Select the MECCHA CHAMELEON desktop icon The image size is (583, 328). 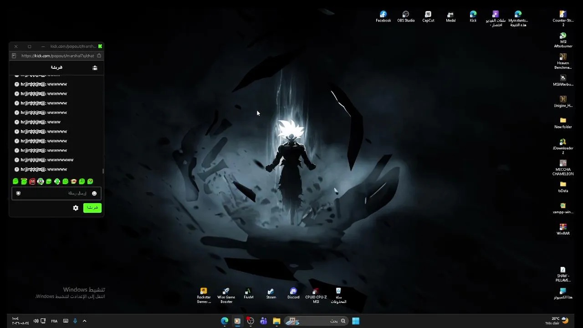(x=563, y=168)
